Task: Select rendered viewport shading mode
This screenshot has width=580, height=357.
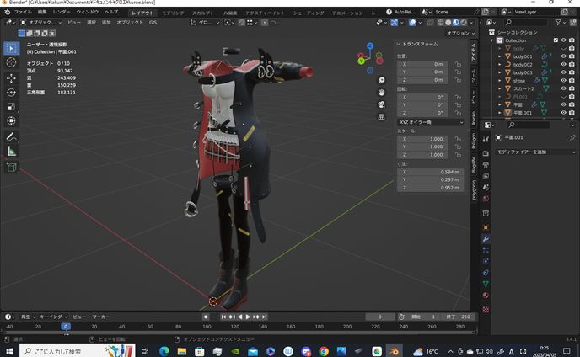Action: point(464,23)
